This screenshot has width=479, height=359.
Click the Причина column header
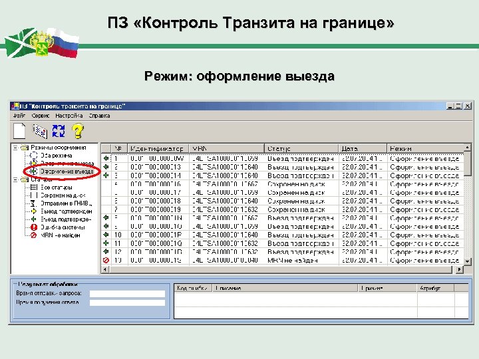coord(387,288)
